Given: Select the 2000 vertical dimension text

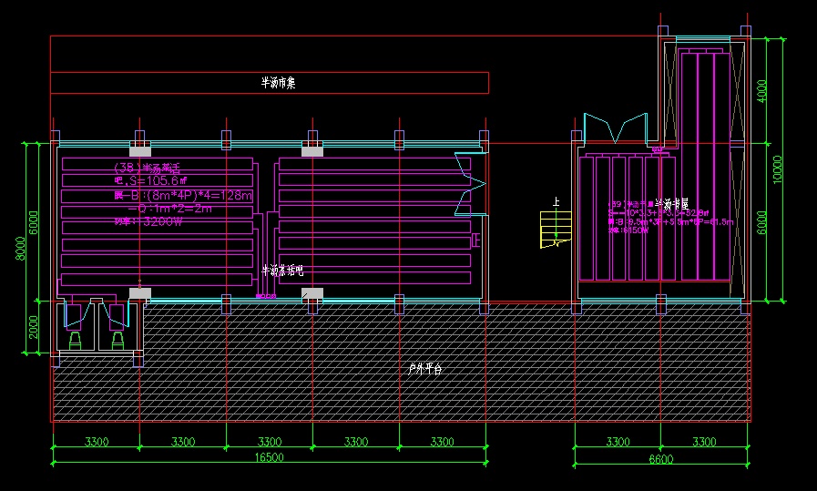Looking at the screenshot, I should (34, 327).
